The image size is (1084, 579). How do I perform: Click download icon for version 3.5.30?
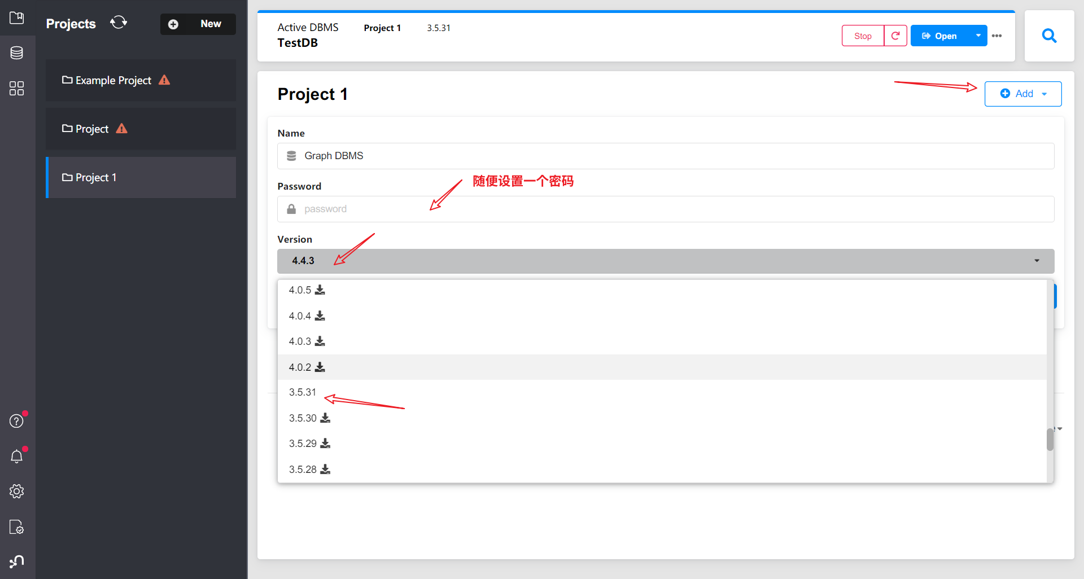(325, 418)
